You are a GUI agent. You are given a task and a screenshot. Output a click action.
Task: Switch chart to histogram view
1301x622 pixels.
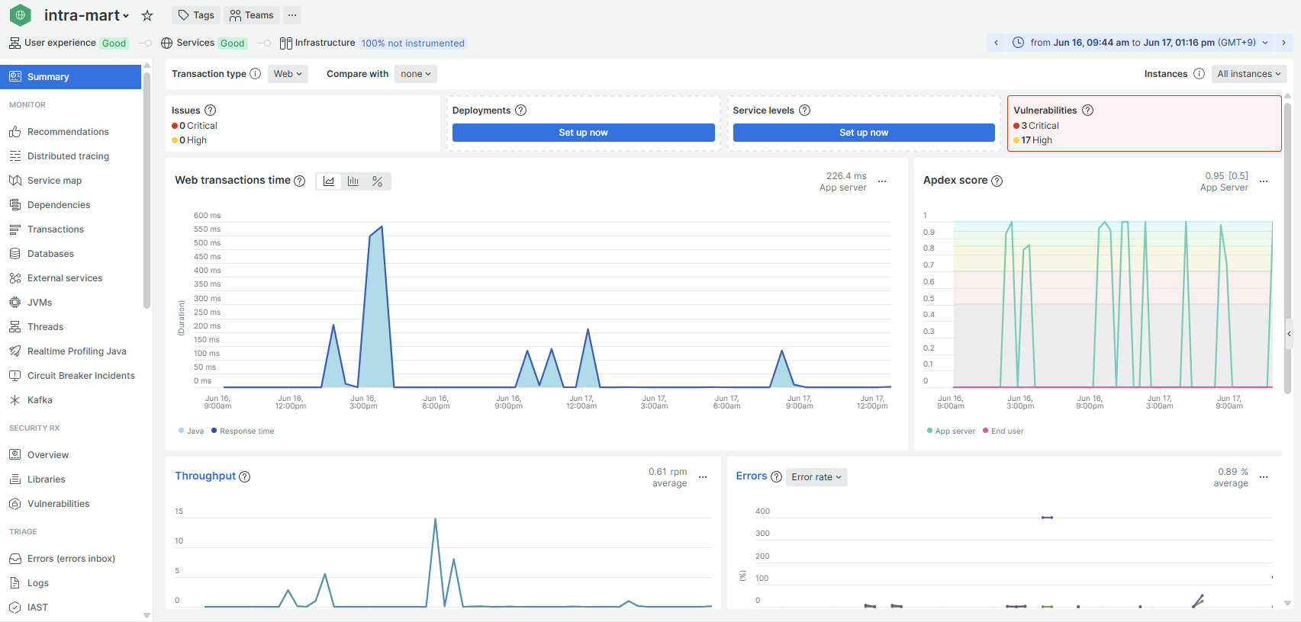click(353, 181)
